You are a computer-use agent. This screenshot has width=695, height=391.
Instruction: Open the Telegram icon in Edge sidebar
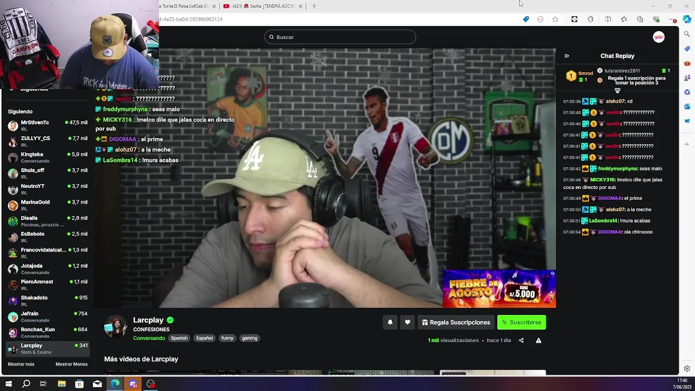click(x=687, y=121)
